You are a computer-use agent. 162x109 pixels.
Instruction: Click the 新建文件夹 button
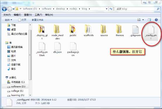[37, 20]
